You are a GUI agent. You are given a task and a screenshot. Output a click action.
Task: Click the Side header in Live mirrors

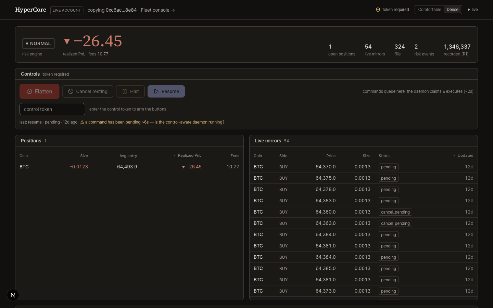click(283, 156)
